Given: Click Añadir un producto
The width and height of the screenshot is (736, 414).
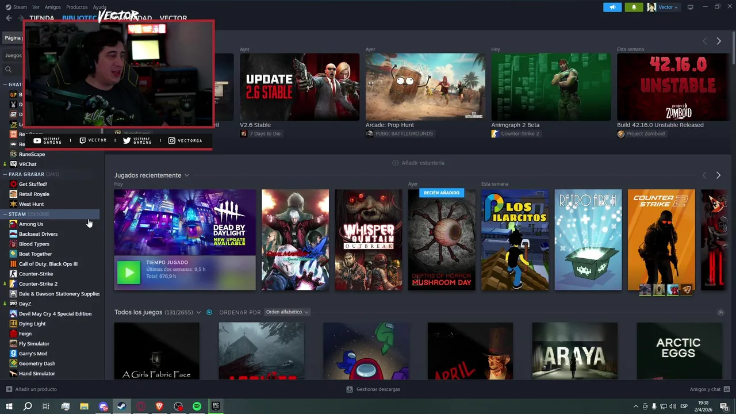Looking at the screenshot, I should 32,389.
